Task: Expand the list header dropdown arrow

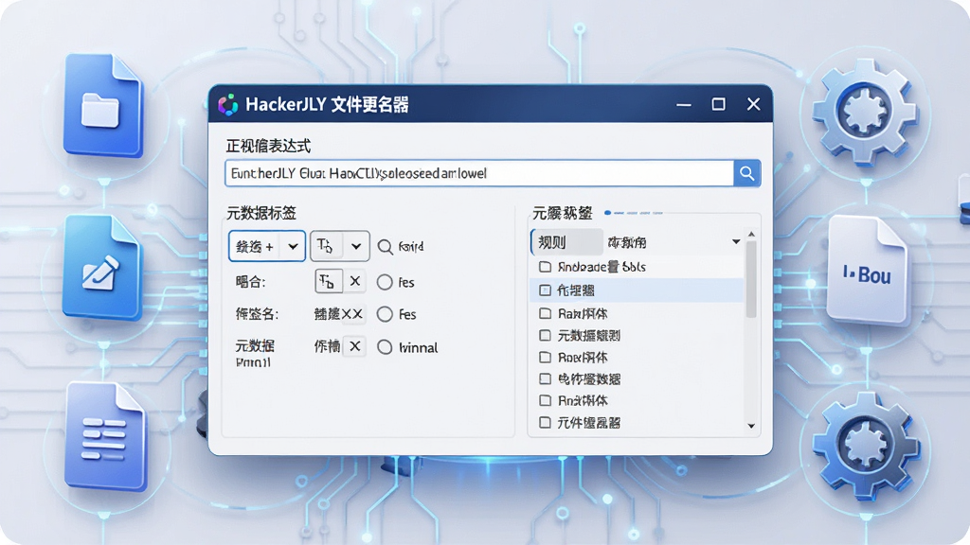Action: 736,241
